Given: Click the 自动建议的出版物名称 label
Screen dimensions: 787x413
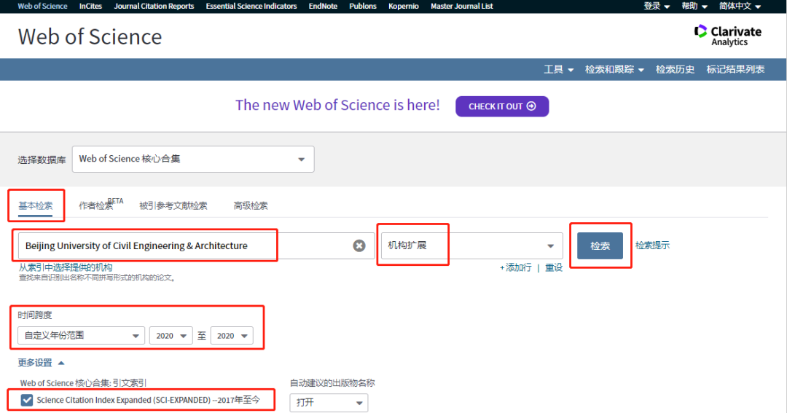Looking at the screenshot, I should pyautogui.click(x=332, y=383).
